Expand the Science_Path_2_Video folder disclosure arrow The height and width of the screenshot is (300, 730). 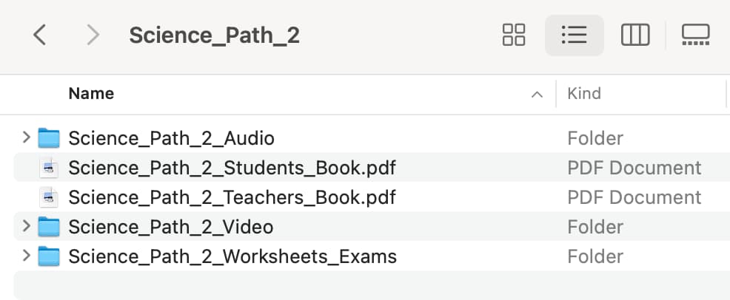(x=27, y=226)
